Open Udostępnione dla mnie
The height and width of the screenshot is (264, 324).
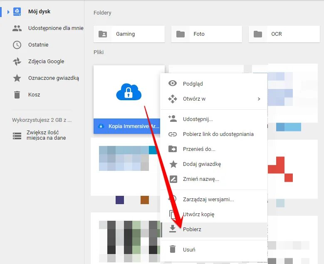coord(56,28)
